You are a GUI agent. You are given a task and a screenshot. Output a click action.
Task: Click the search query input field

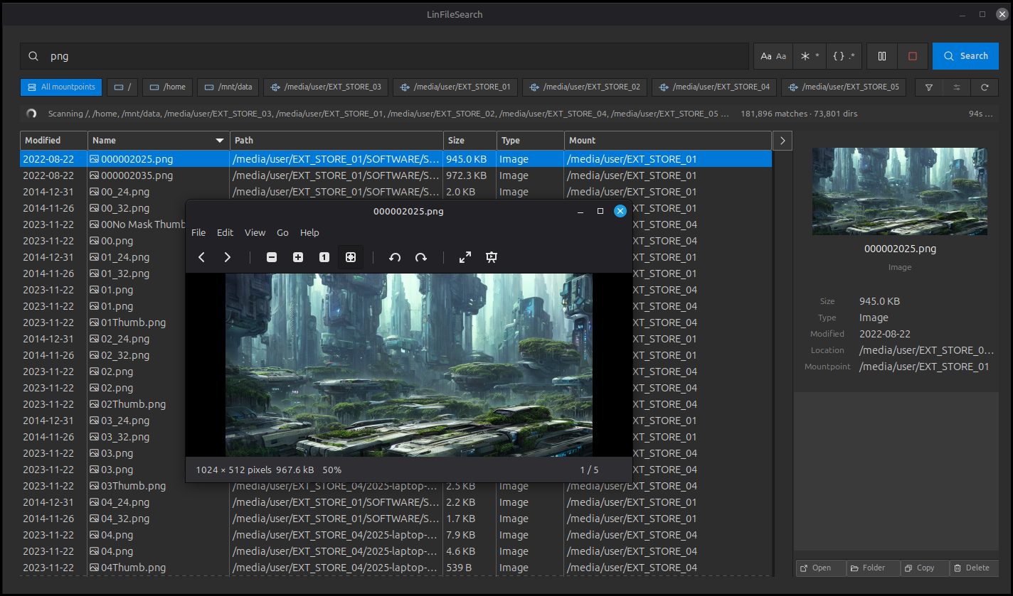[x=385, y=56]
